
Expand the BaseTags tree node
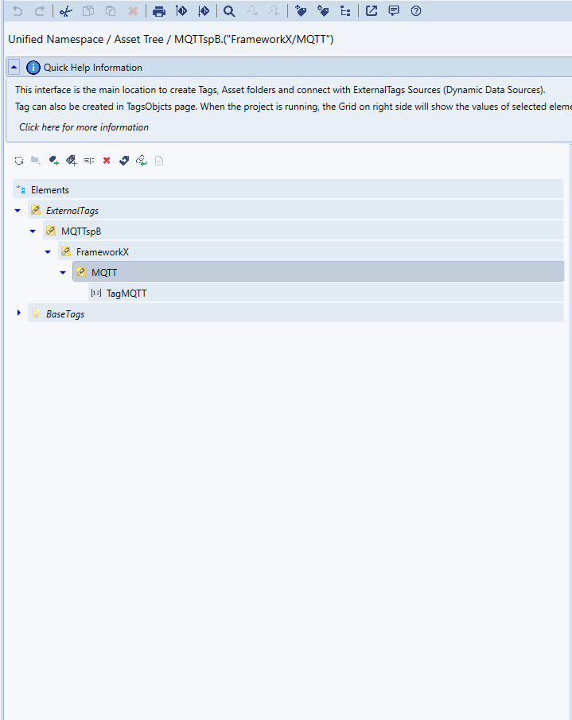(x=18, y=313)
